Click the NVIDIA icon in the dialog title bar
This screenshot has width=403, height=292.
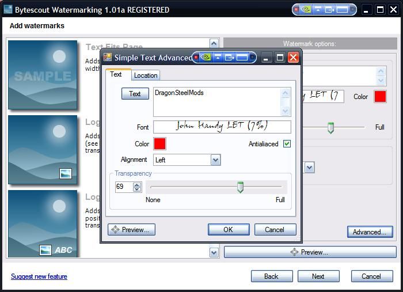[x=206, y=58]
